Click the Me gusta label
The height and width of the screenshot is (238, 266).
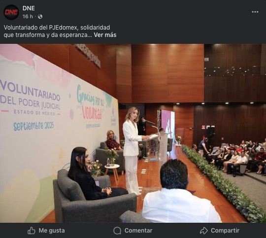pyautogui.click(x=52, y=231)
